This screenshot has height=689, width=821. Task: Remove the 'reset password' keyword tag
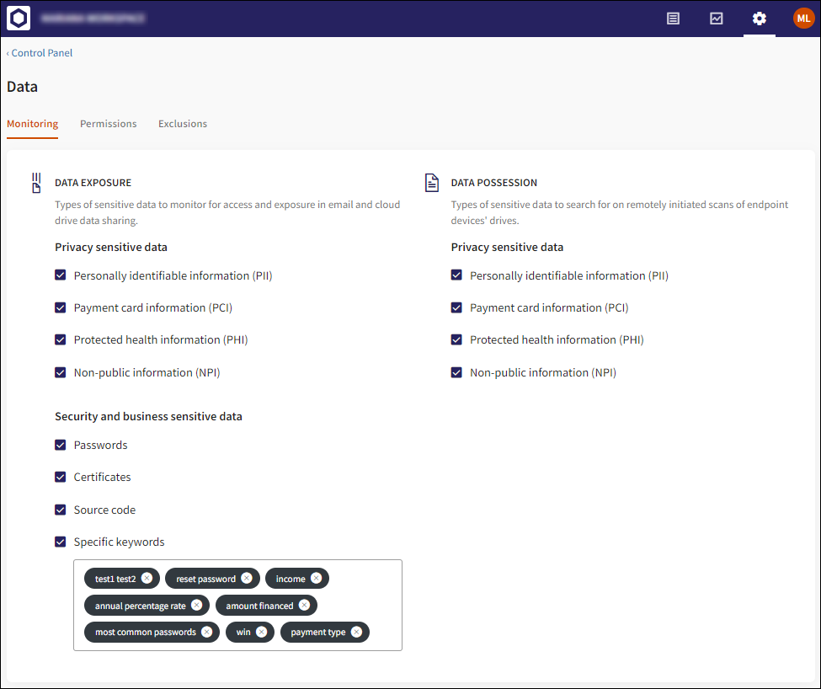tap(247, 578)
